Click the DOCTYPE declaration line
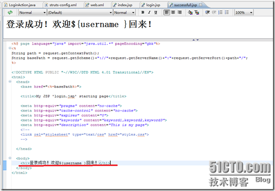275x191 pixels. point(82,72)
